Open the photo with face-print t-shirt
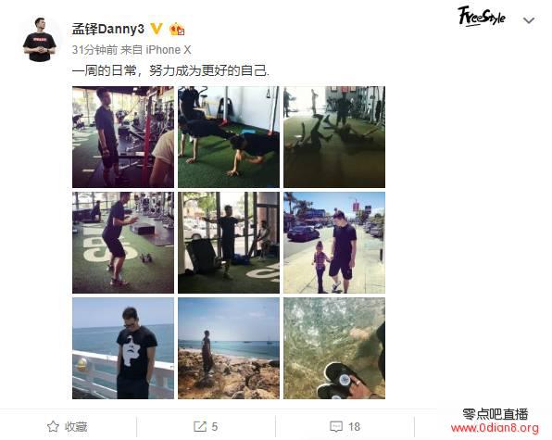This screenshot has width=552, height=440. (x=123, y=348)
